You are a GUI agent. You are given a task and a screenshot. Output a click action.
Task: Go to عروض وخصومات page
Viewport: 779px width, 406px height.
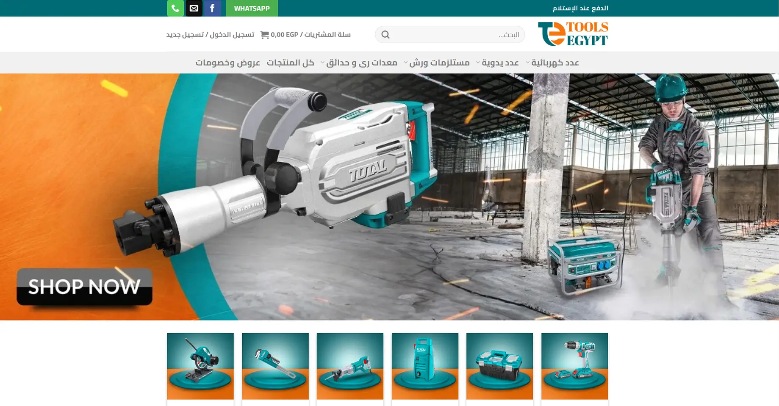pos(228,63)
